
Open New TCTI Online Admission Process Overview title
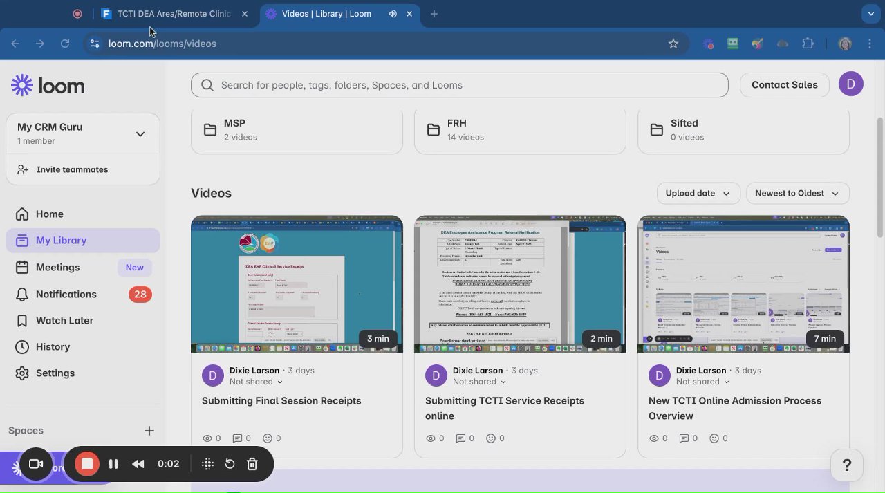coord(735,408)
